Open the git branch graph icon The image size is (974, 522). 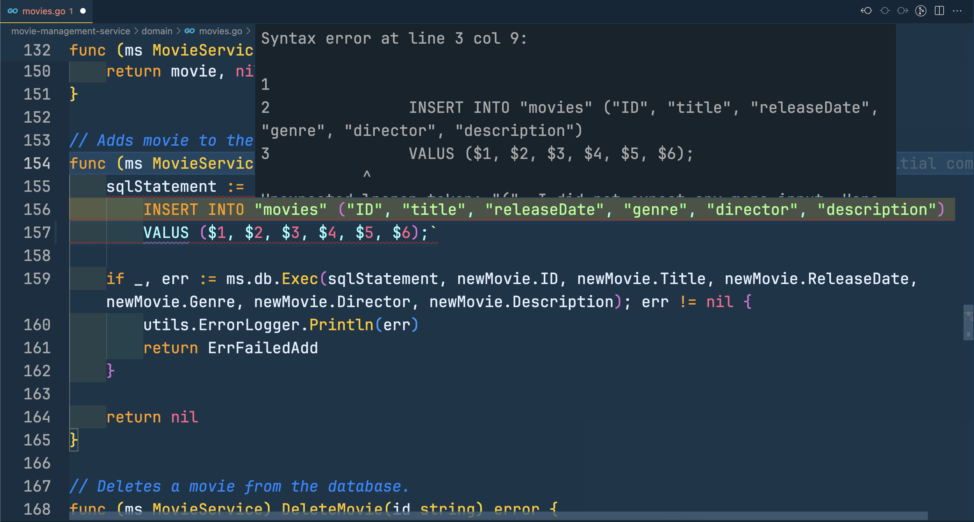921,10
